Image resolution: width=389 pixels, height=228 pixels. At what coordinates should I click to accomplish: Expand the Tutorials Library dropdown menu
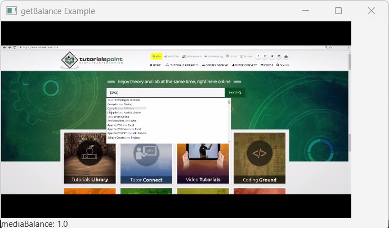tap(182, 65)
